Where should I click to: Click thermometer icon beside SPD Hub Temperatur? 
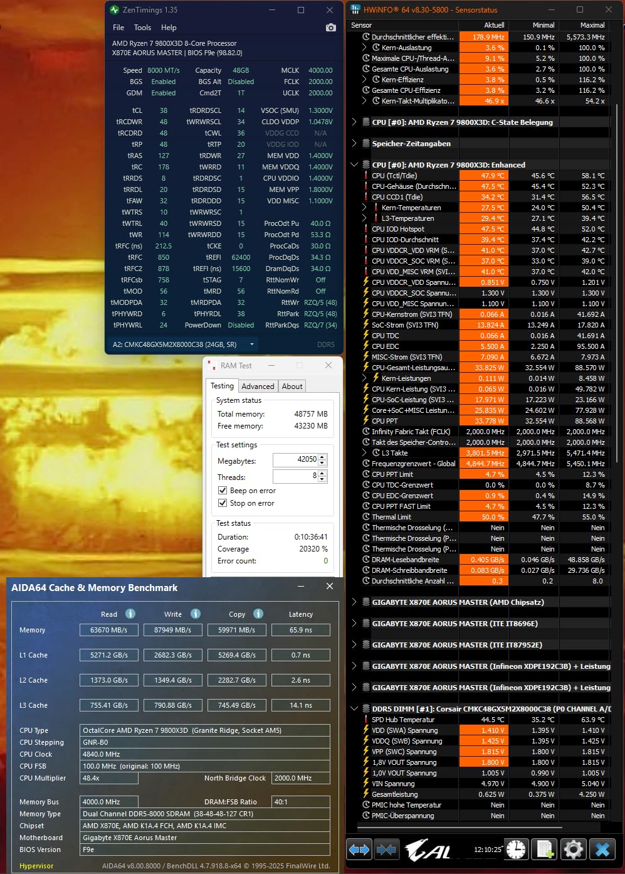click(x=366, y=720)
